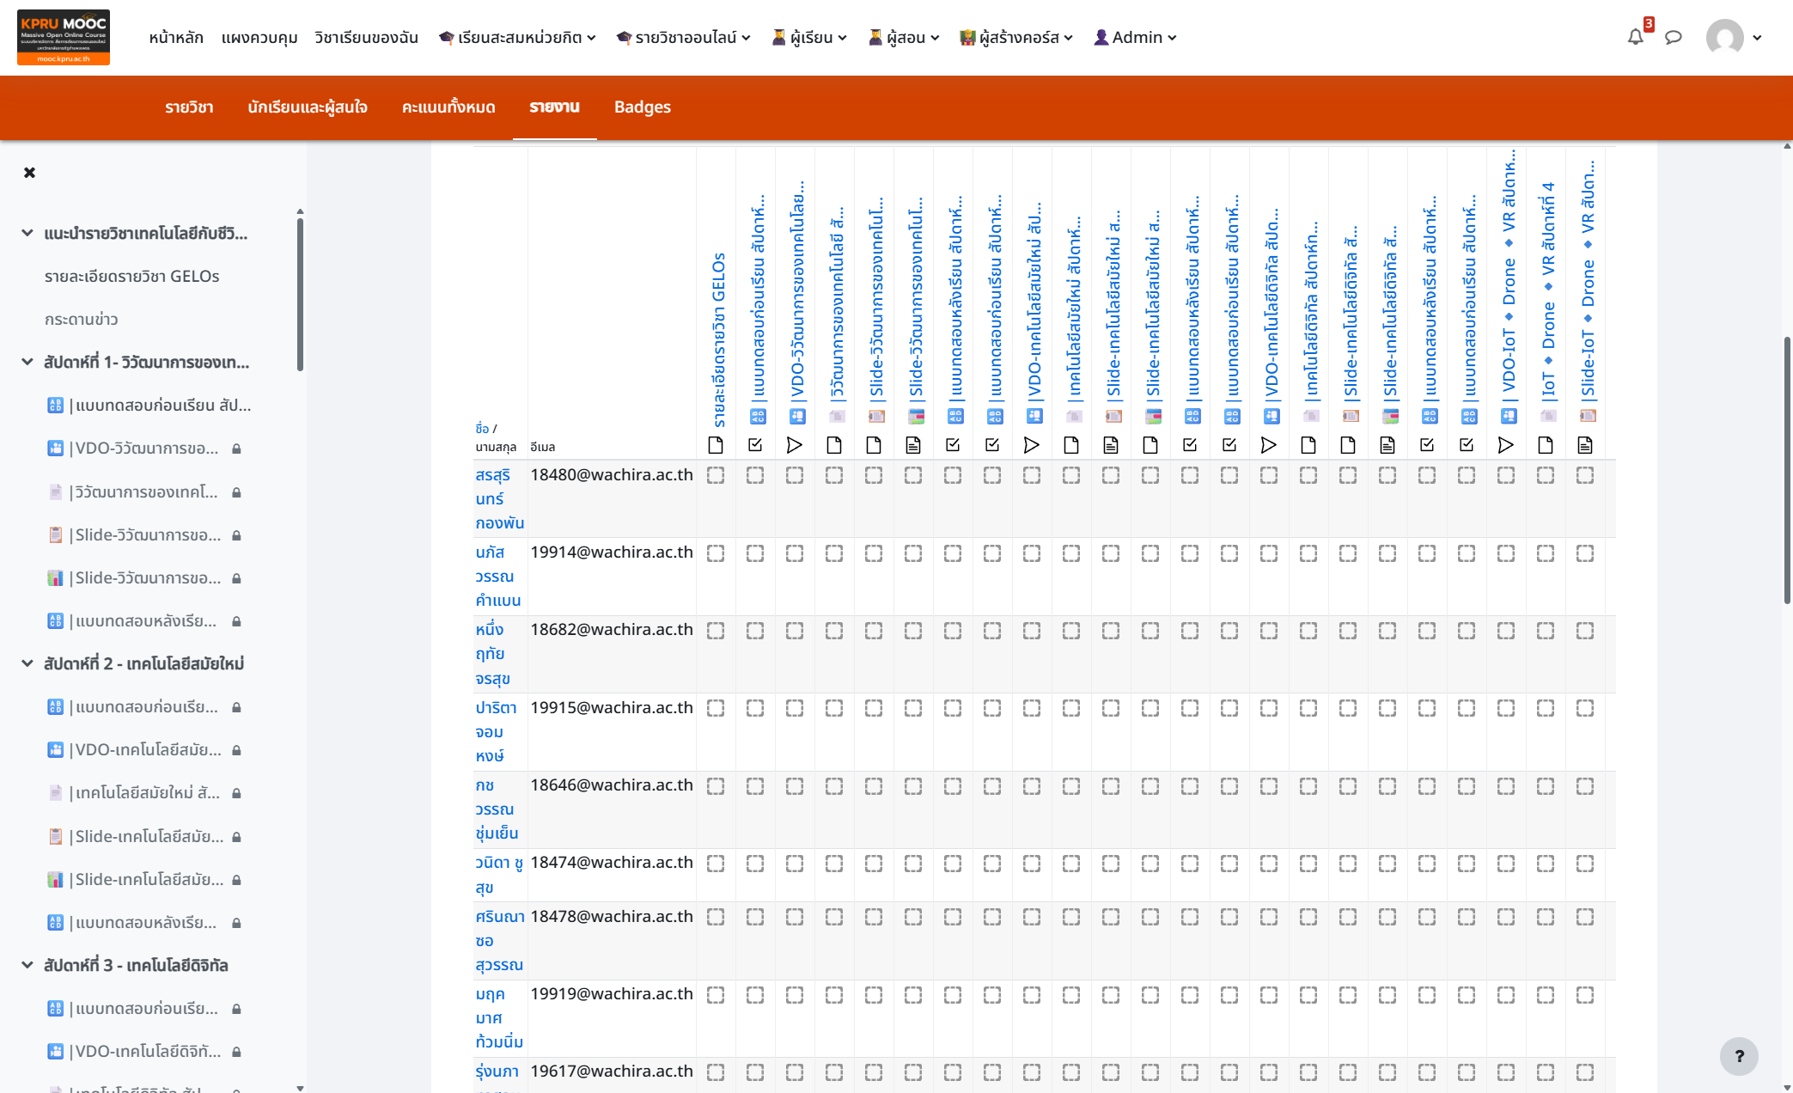The image size is (1793, 1093).
Task: Switch to the นักเรียนและผู้สนใจ tab
Action: click(308, 107)
